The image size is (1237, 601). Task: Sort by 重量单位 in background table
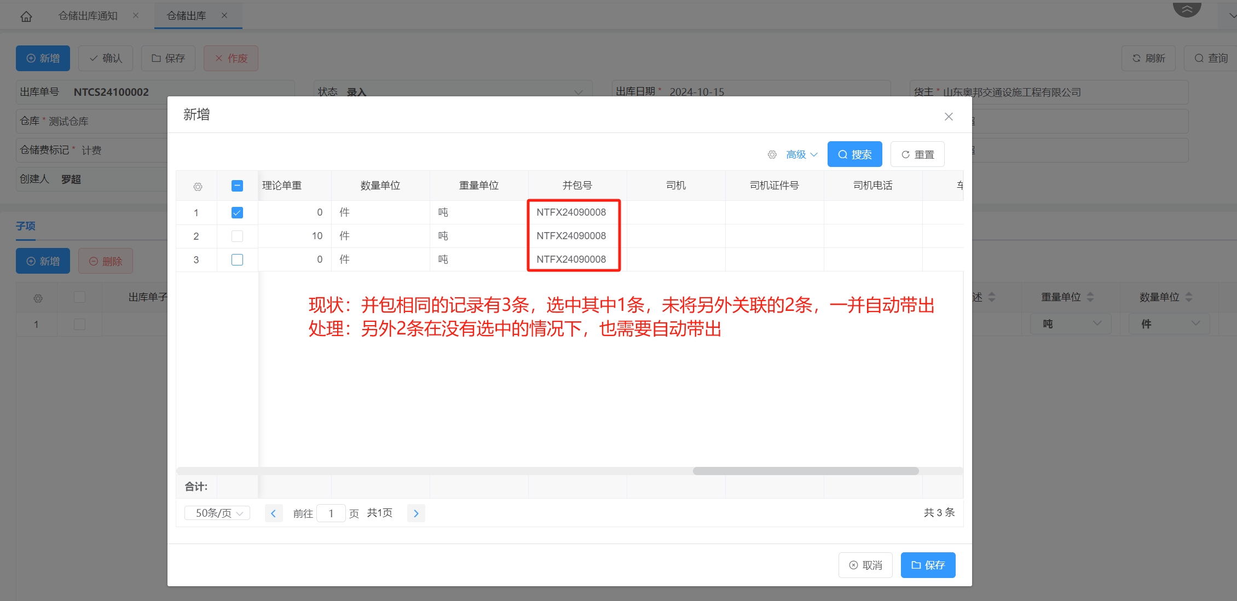[1090, 297]
